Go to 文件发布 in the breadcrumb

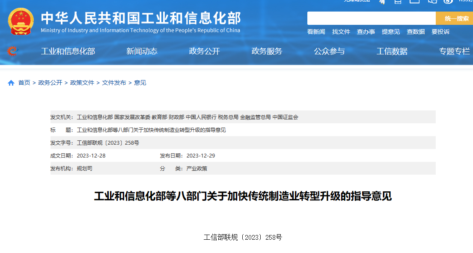coord(114,83)
